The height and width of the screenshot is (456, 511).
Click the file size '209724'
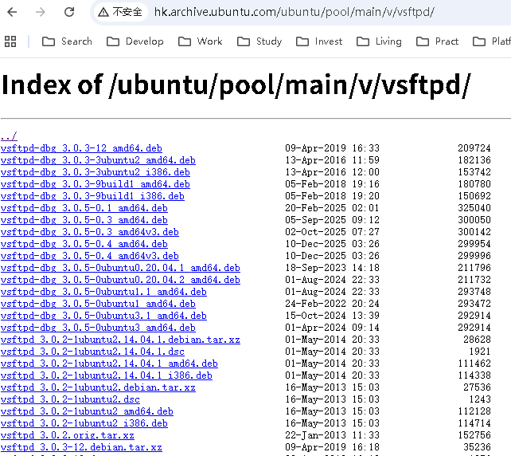(x=474, y=148)
